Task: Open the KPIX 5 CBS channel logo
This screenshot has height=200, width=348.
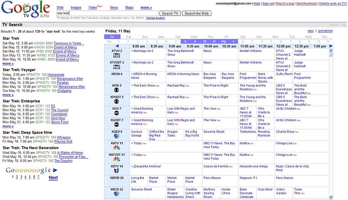Action: (116, 90)
